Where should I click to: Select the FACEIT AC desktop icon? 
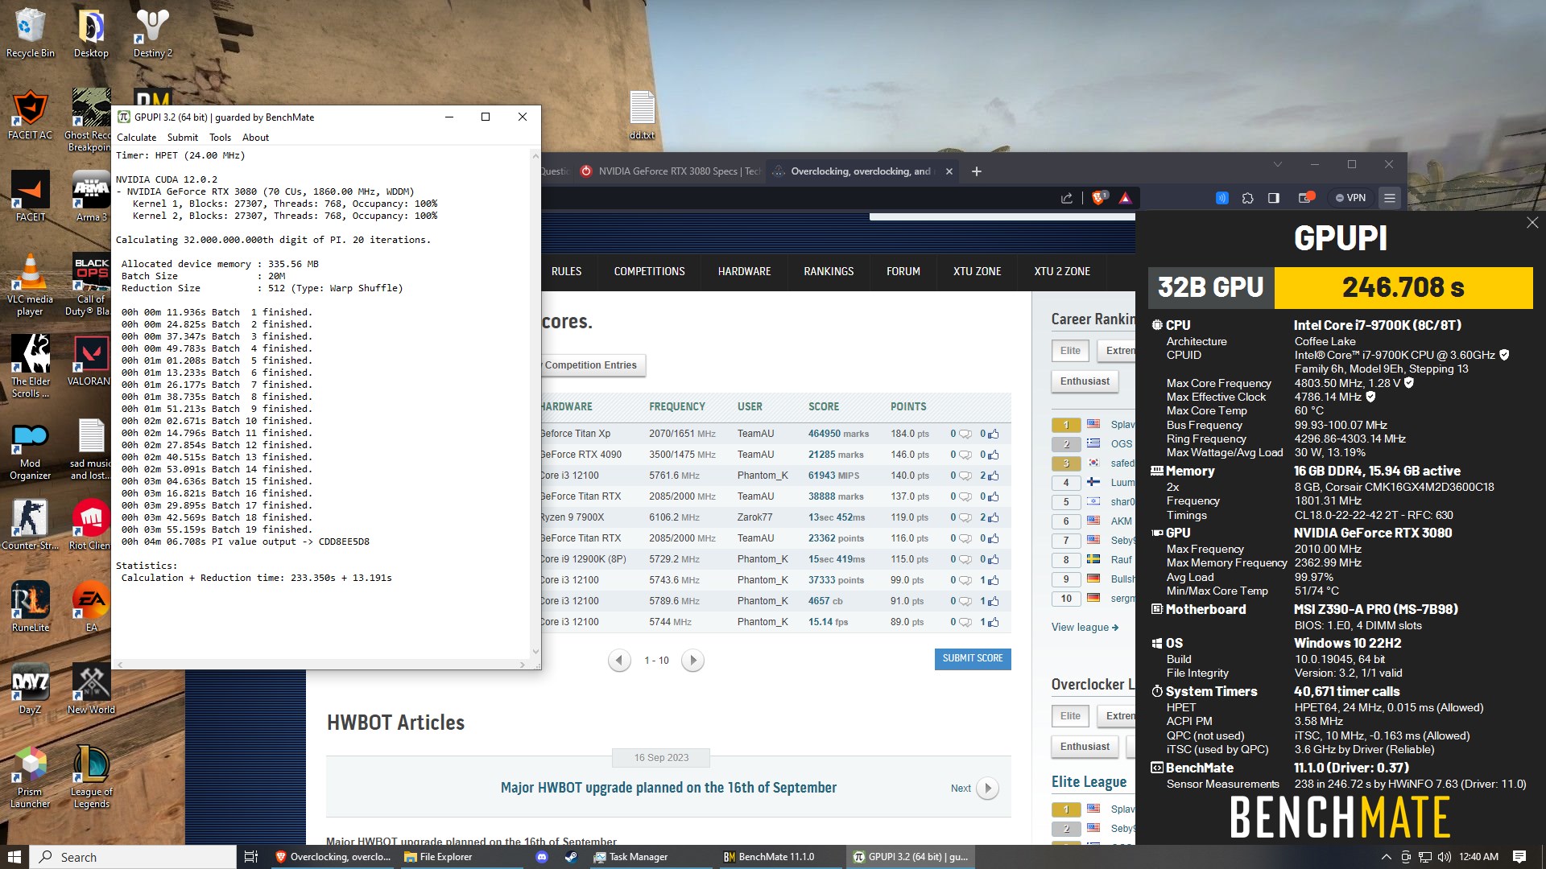tap(31, 115)
